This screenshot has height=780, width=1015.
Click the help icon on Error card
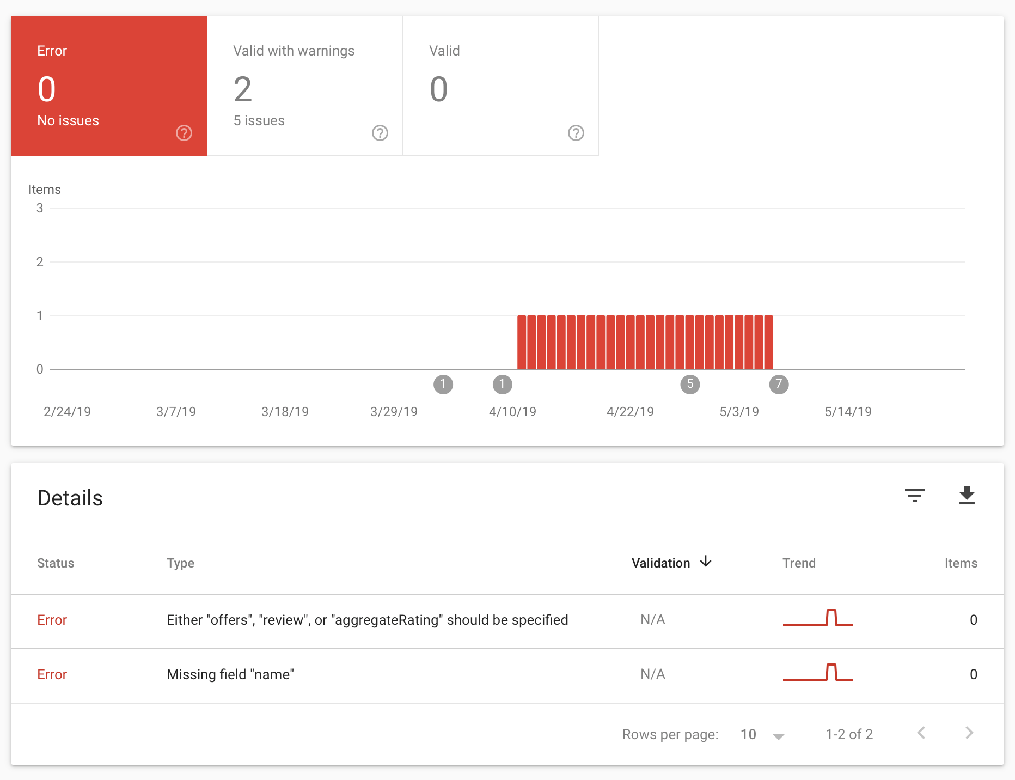click(184, 133)
